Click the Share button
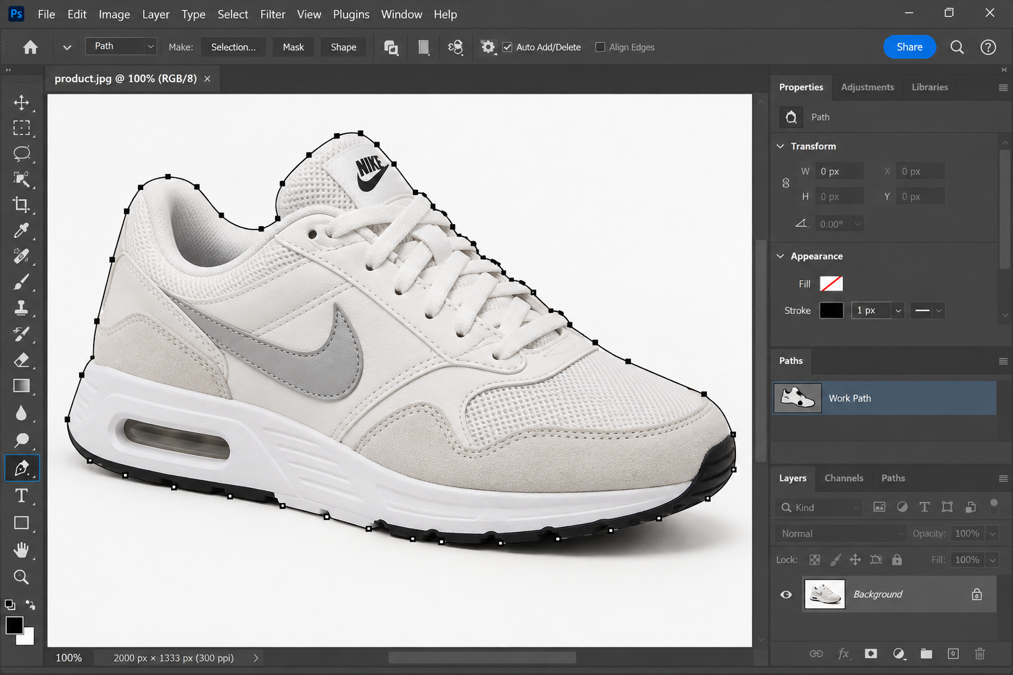Viewport: 1013px width, 675px height. (x=909, y=47)
